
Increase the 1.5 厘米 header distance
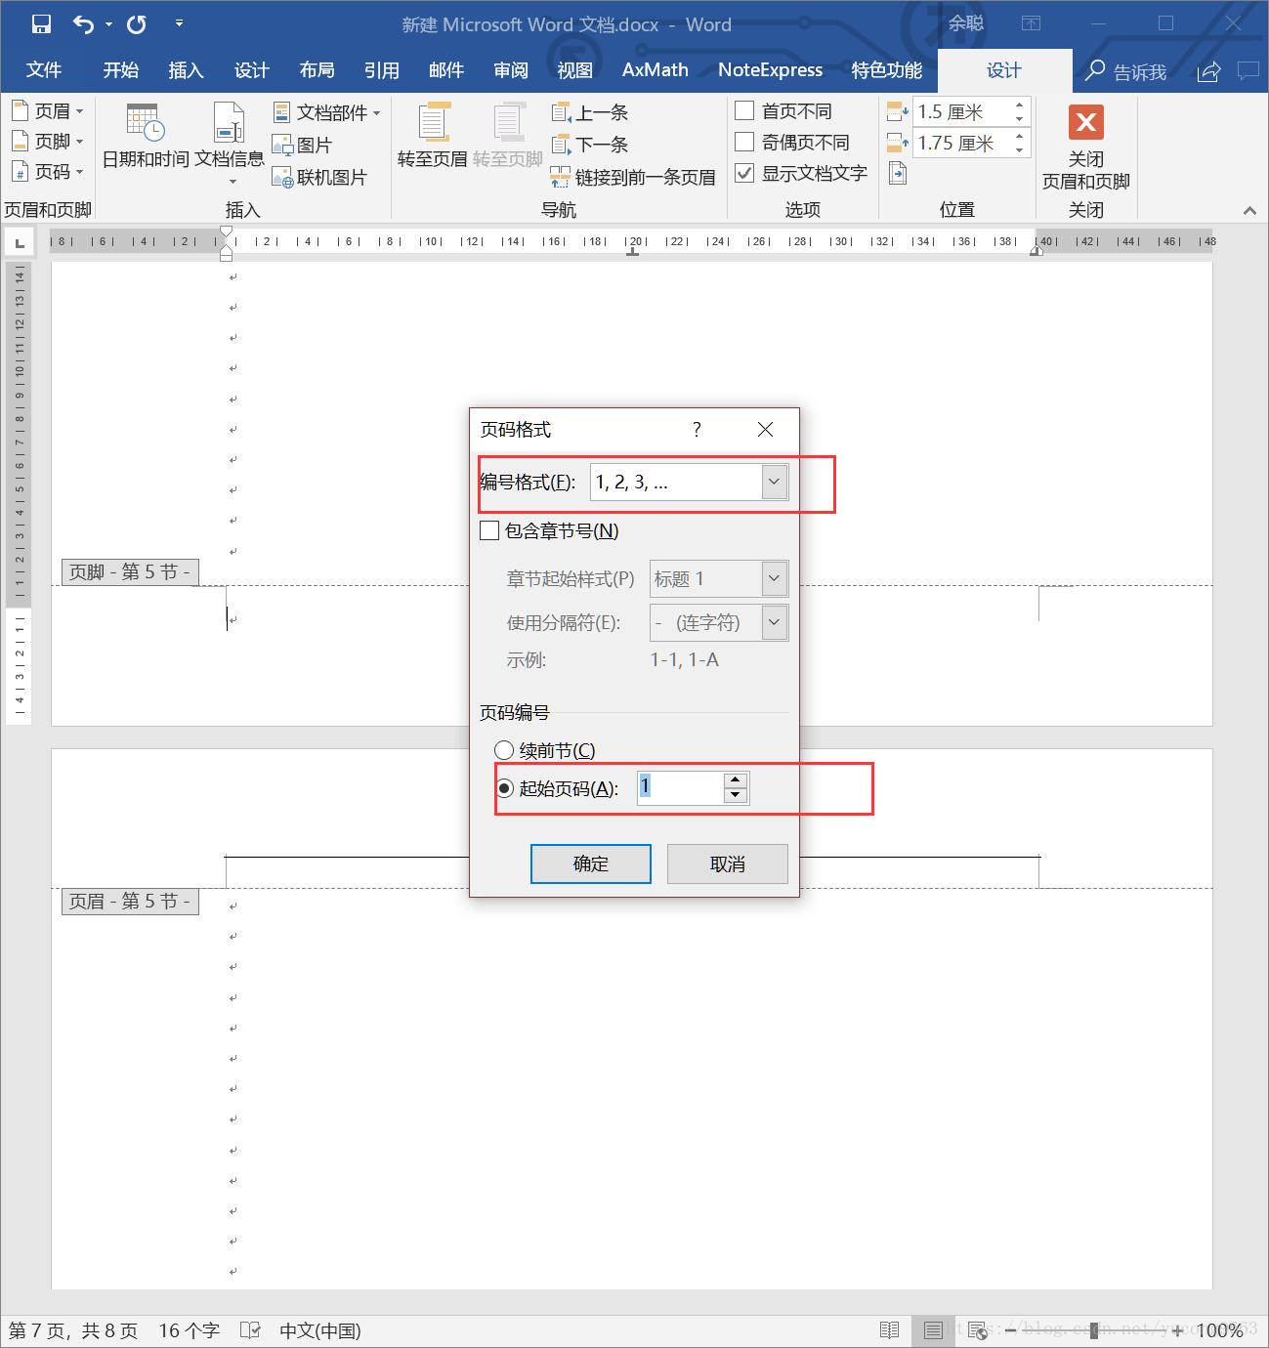tap(1020, 105)
